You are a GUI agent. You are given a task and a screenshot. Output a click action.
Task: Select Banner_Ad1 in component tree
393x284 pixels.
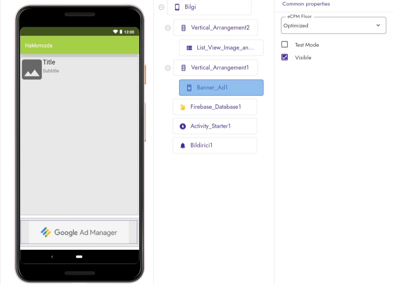[x=221, y=88]
